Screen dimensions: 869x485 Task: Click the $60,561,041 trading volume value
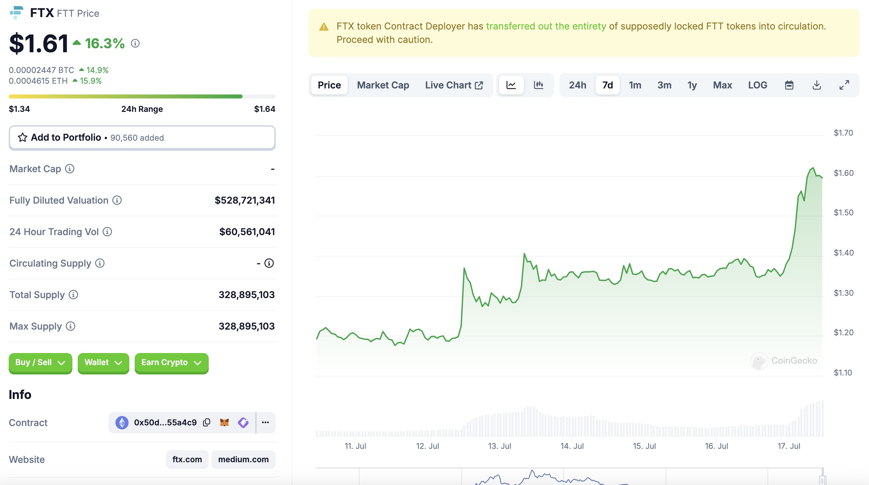click(x=247, y=232)
